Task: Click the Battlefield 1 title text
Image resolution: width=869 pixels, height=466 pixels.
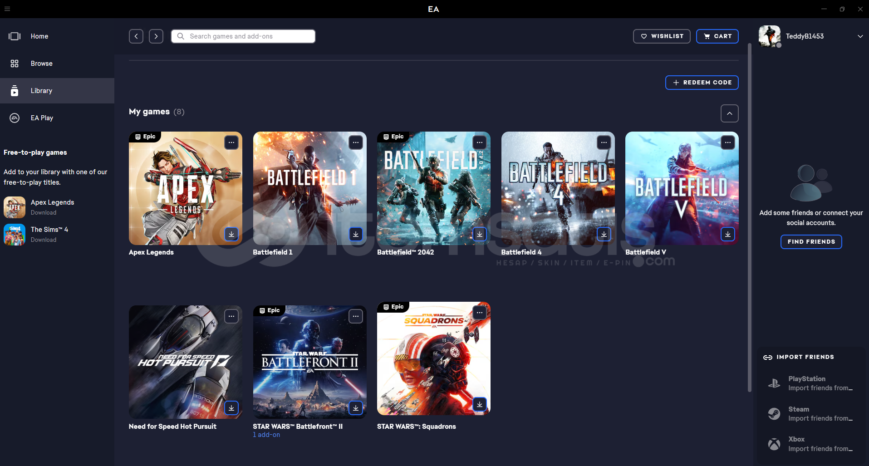Action: pyautogui.click(x=273, y=252)
